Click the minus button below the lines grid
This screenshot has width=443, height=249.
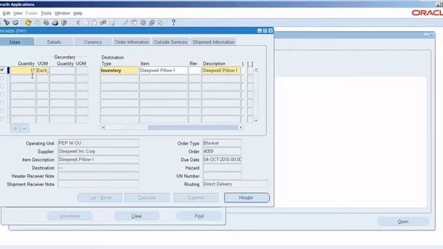point(24,129)
